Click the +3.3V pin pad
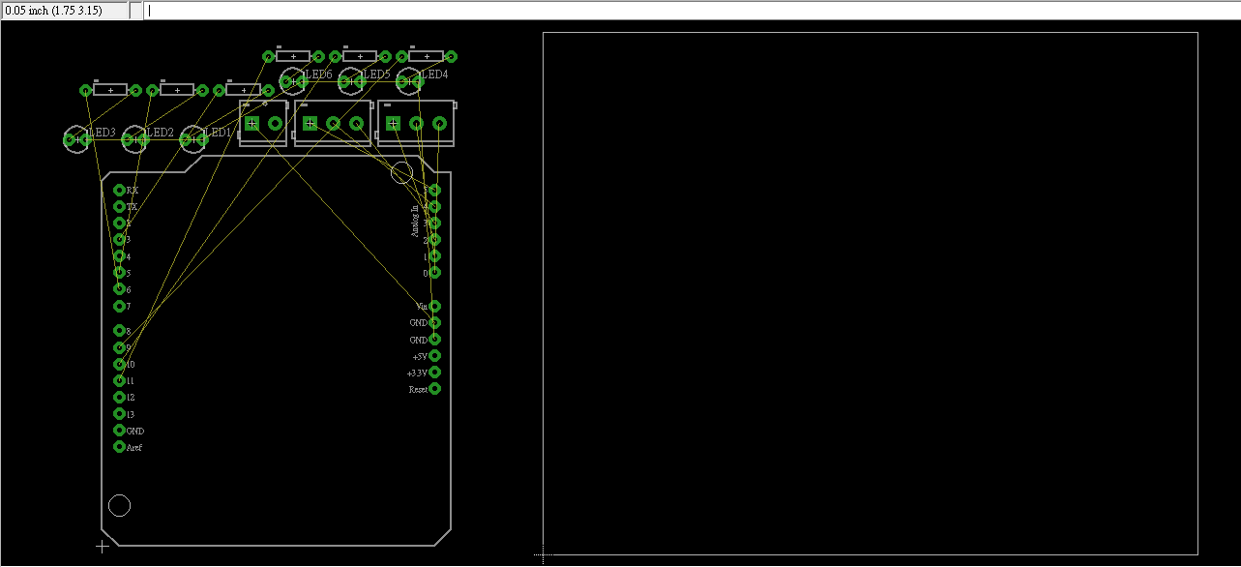This screenshot has height=567, width=1241. point(434,373)
